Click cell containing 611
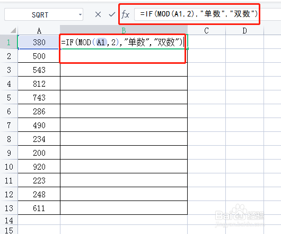 coord(39,208)
